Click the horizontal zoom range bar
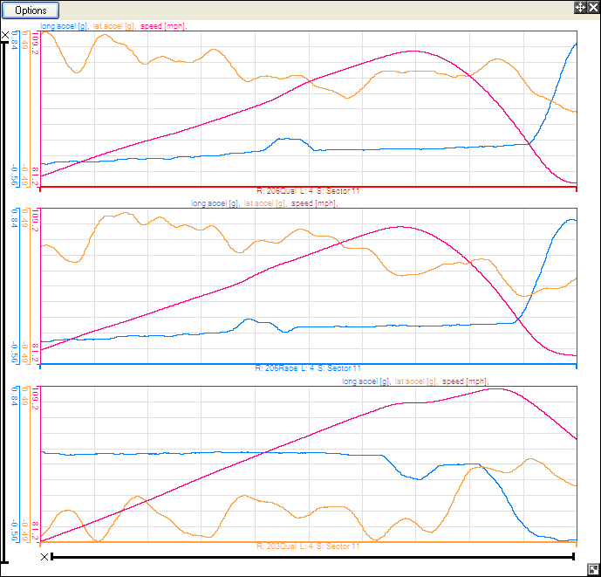The width and height of the screenshot is (601, 577). (x=312, y=556)
